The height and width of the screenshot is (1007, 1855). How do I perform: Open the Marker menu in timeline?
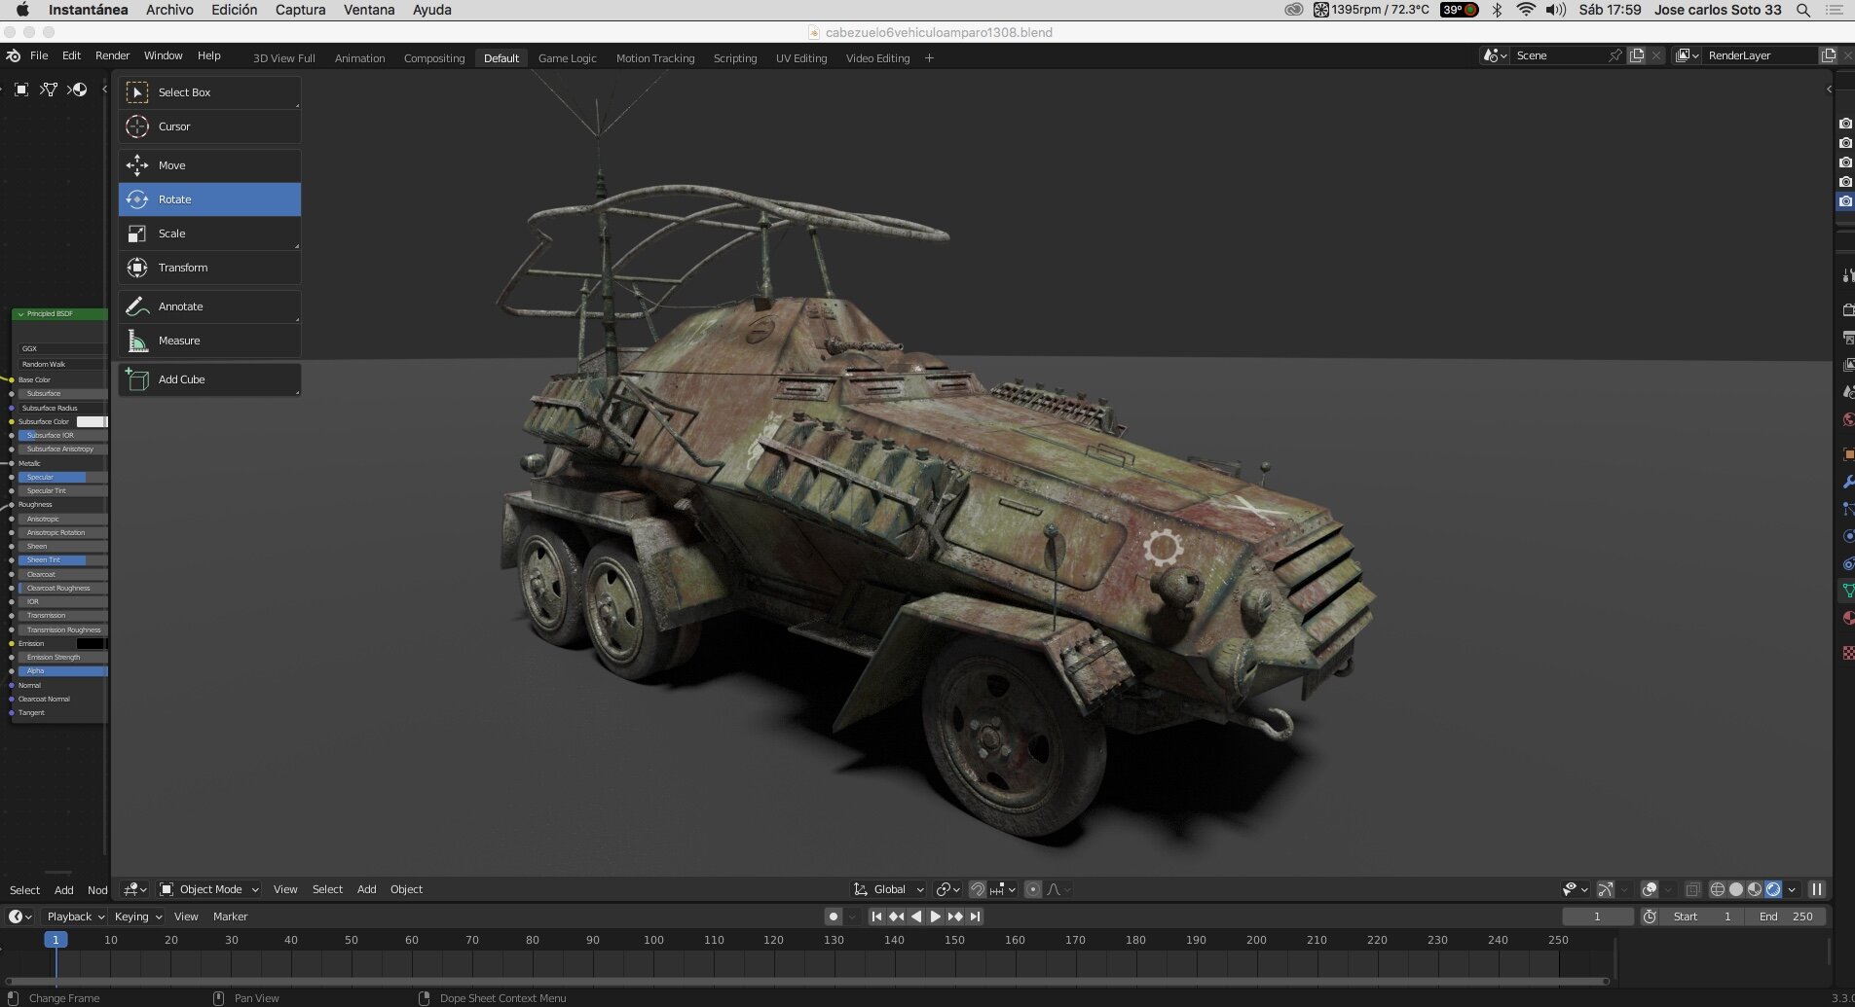pos(230,917)
